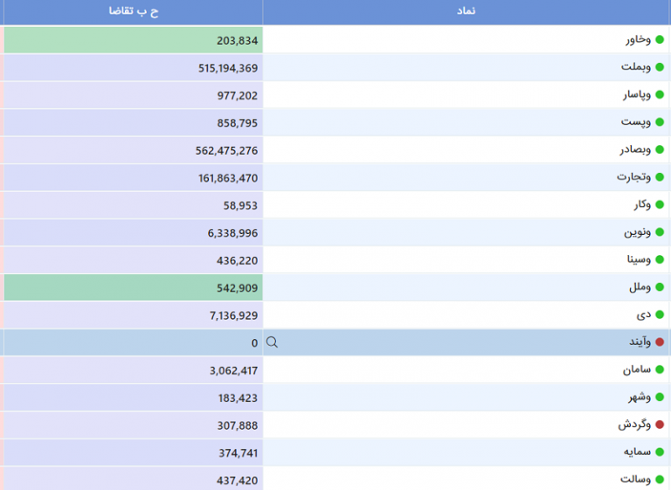Click green status dot beside وخاور

660,39
